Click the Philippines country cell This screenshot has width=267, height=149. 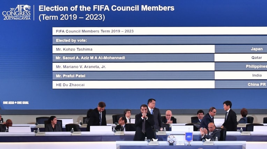pyautogui.click(x=241, y=66)
